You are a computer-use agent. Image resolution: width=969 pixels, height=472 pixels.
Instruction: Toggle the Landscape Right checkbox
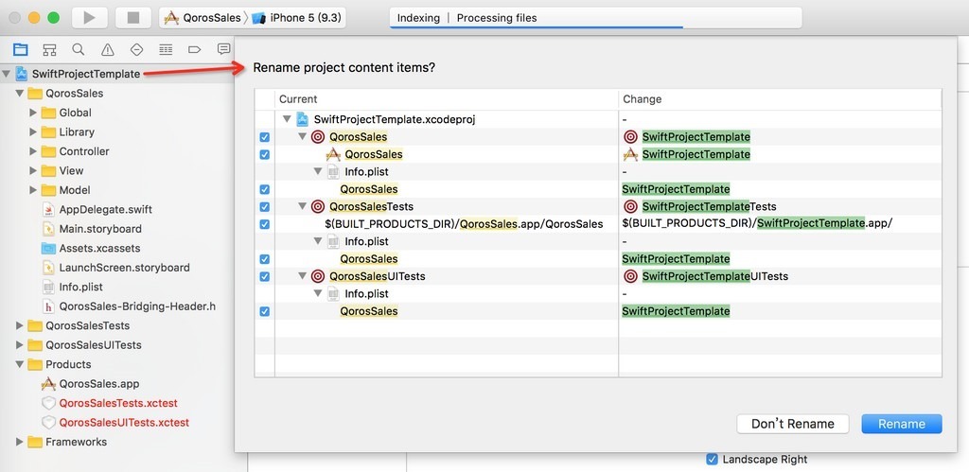[x=712, y=460]
